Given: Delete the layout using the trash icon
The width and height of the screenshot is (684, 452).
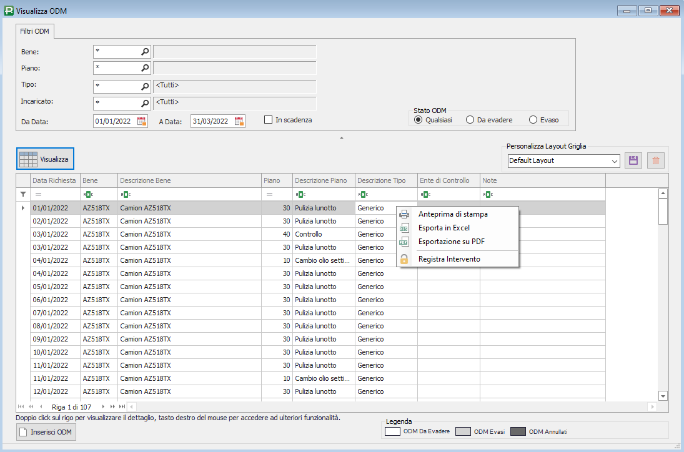Looking at the screenshot, I should point(655,160).
